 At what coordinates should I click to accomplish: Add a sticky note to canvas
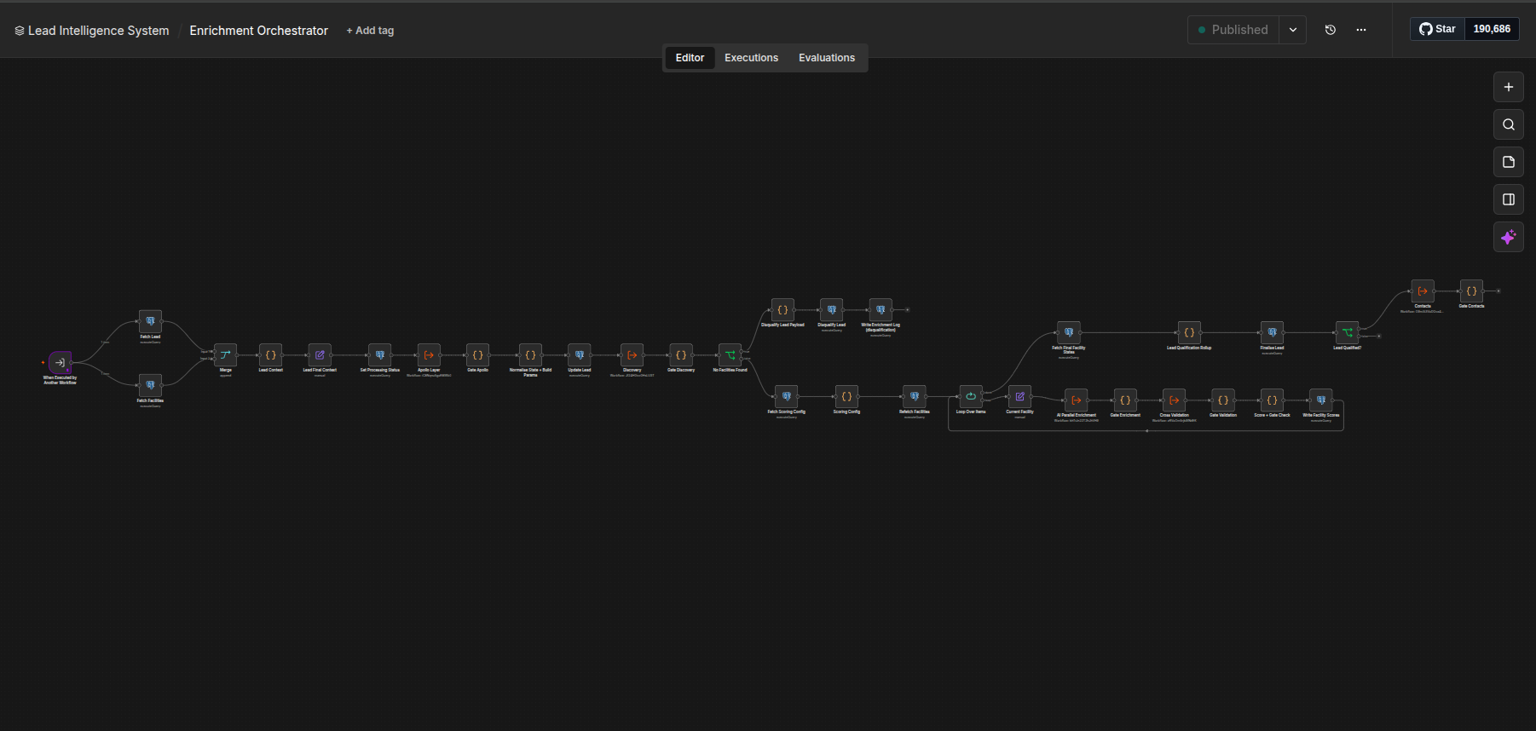pos(1509,162)
